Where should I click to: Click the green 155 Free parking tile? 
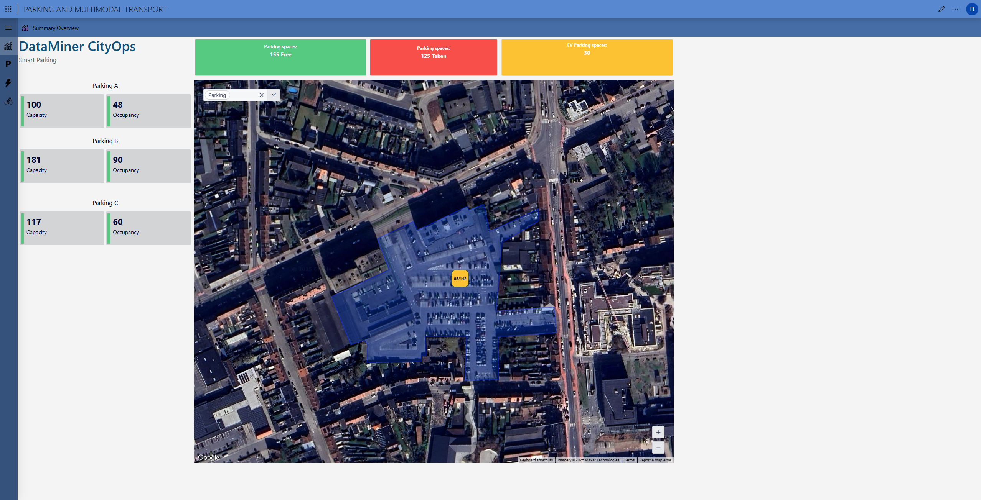tap(280, 57)
